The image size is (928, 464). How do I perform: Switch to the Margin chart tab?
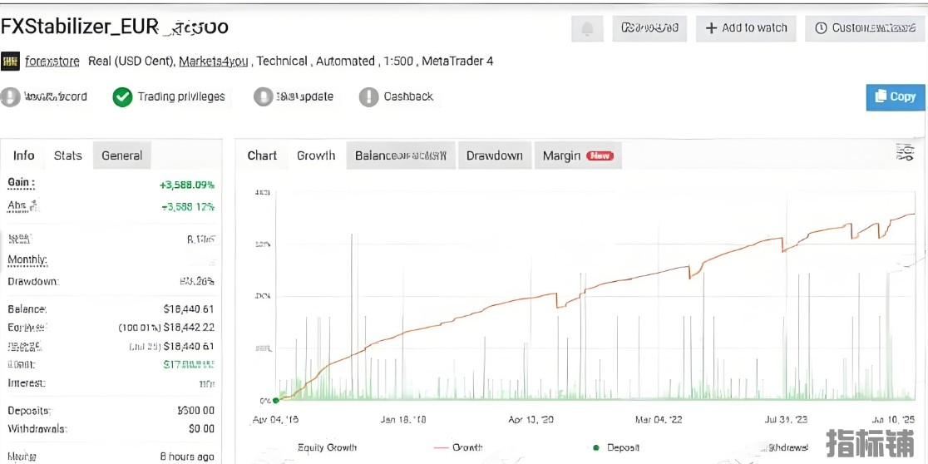tap(577, 155)
